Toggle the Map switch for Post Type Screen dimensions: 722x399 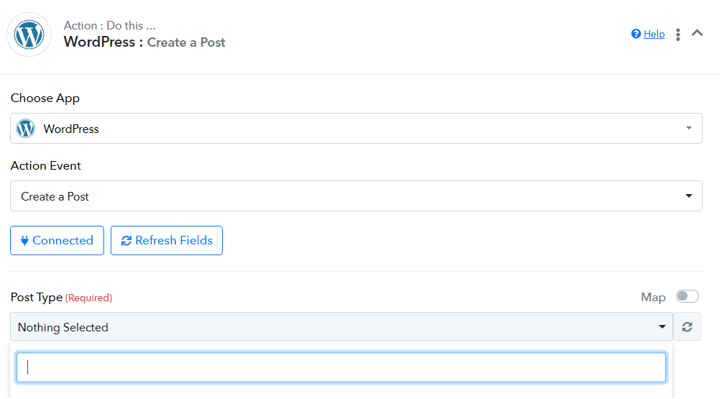tap(687, 296)
